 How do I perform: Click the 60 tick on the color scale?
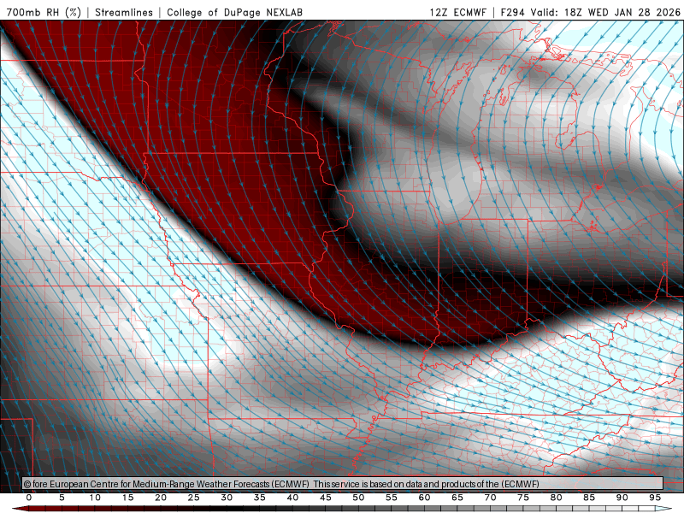424,498
